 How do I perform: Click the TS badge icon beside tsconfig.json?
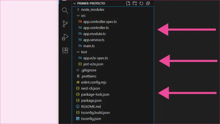pos(78,119)
